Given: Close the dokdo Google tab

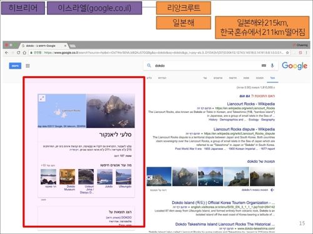Looking at the screenshot, I should click(x=65, y=46).
